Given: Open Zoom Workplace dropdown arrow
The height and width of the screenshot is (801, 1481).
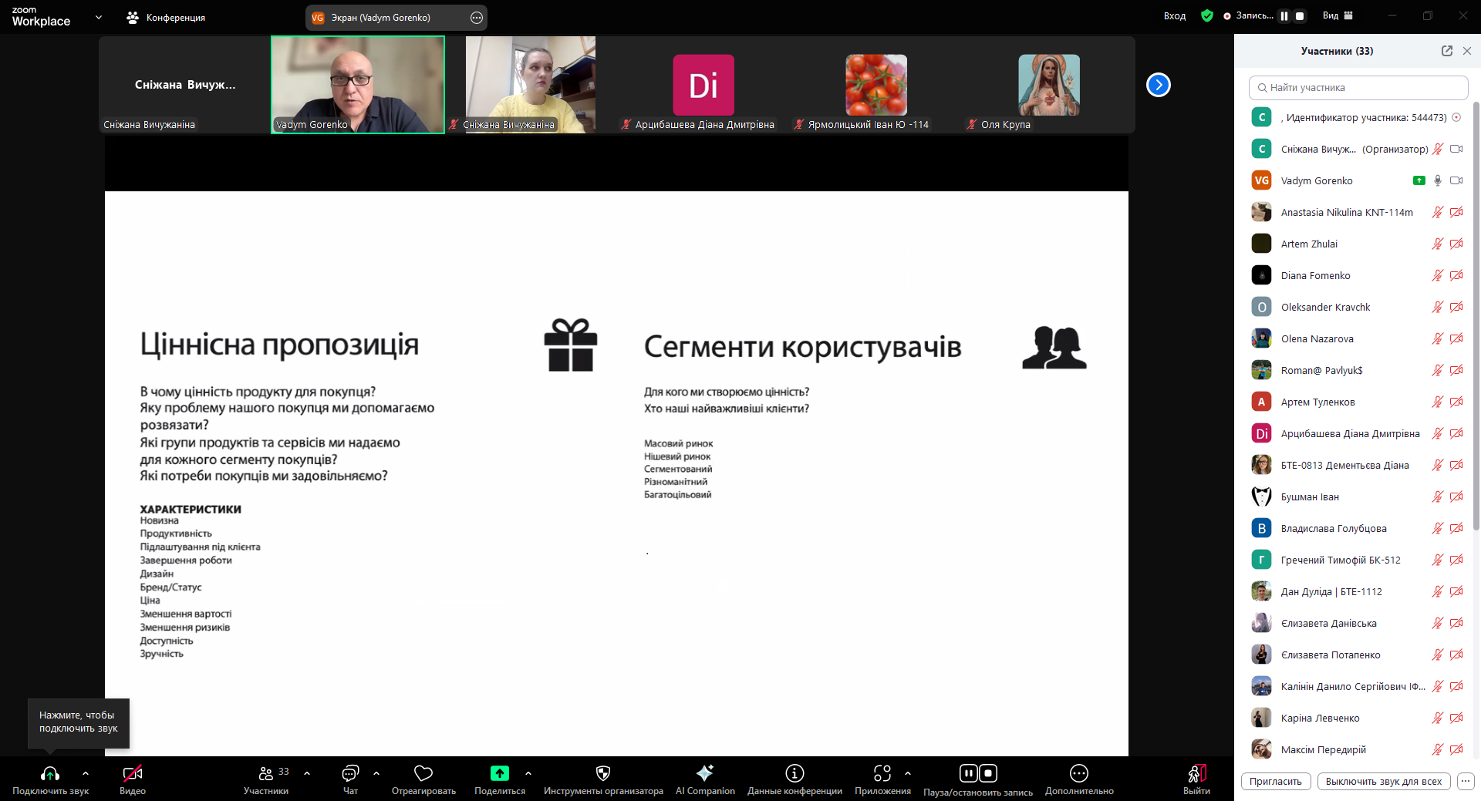Looking at the screenshot, I should 99,17.
